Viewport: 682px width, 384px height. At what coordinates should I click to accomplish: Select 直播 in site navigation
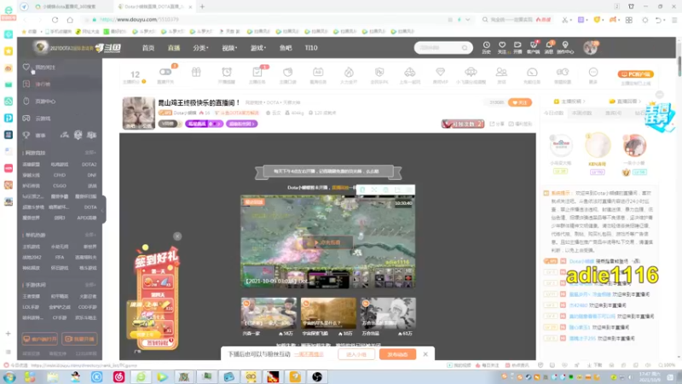(x=174, y=48)
